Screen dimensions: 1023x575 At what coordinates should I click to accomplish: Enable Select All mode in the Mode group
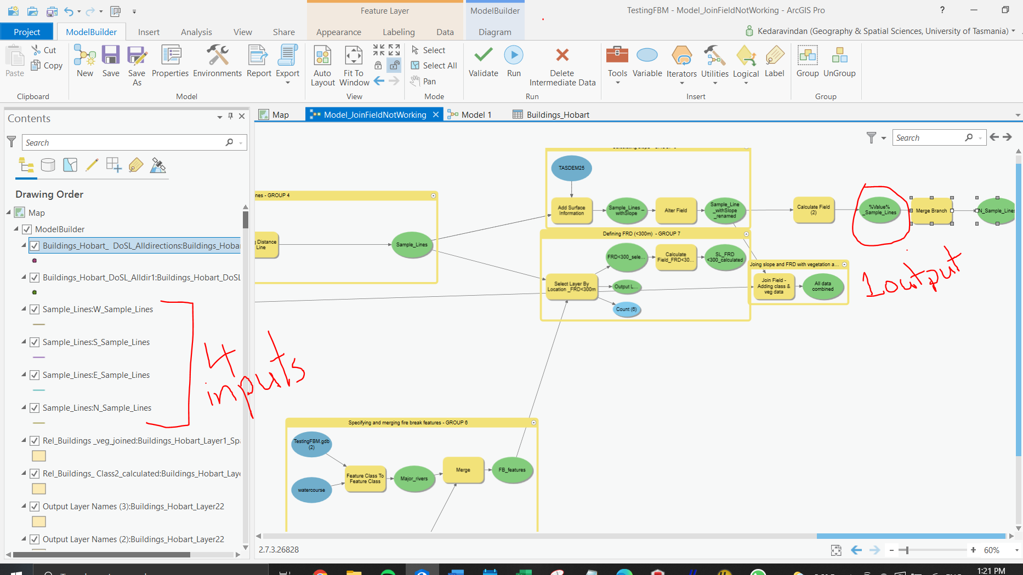tap(433, 65)
